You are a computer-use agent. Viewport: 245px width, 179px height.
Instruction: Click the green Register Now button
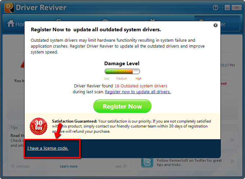point(122,106)
